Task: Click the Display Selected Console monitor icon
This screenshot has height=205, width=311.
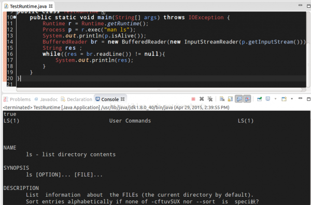Action: click(268, 99)
